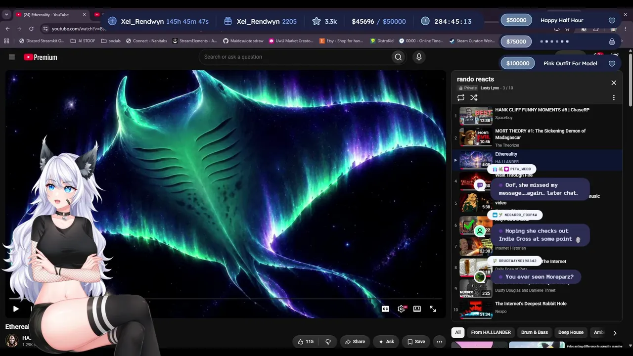The image size is (633, 356).
Task: Save the video to a playlist
Action: (416, 342)
